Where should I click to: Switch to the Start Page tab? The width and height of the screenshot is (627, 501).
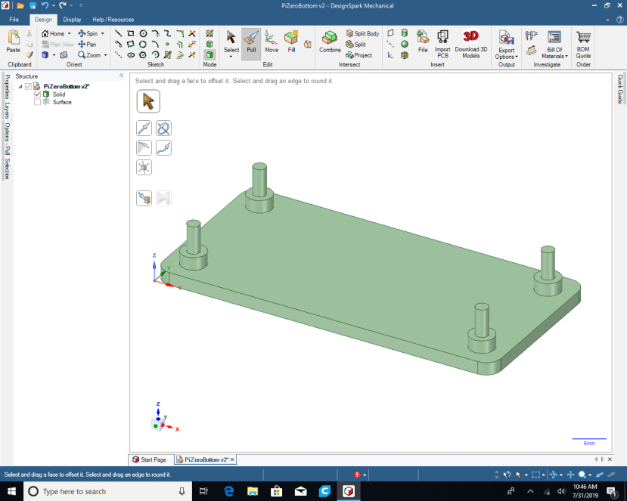pos(150,459)
